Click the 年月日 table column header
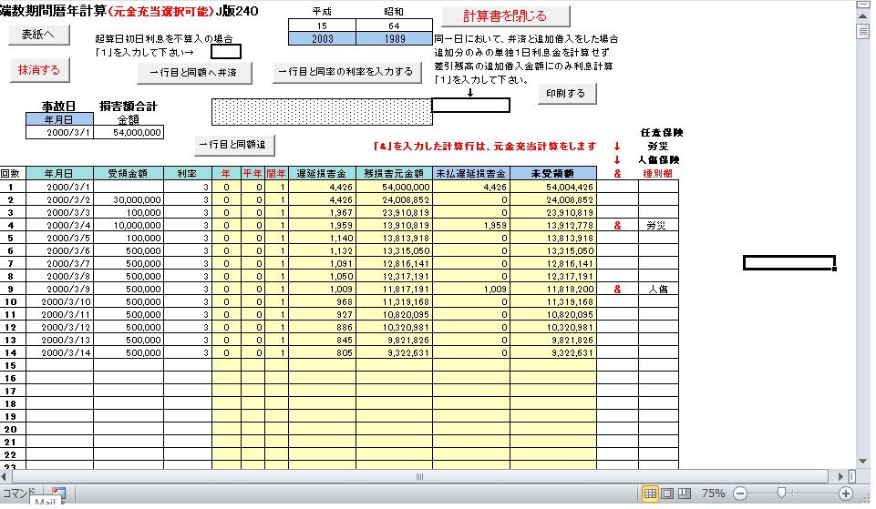The width and height of the screenshot is (876, 509). point(59,174)
